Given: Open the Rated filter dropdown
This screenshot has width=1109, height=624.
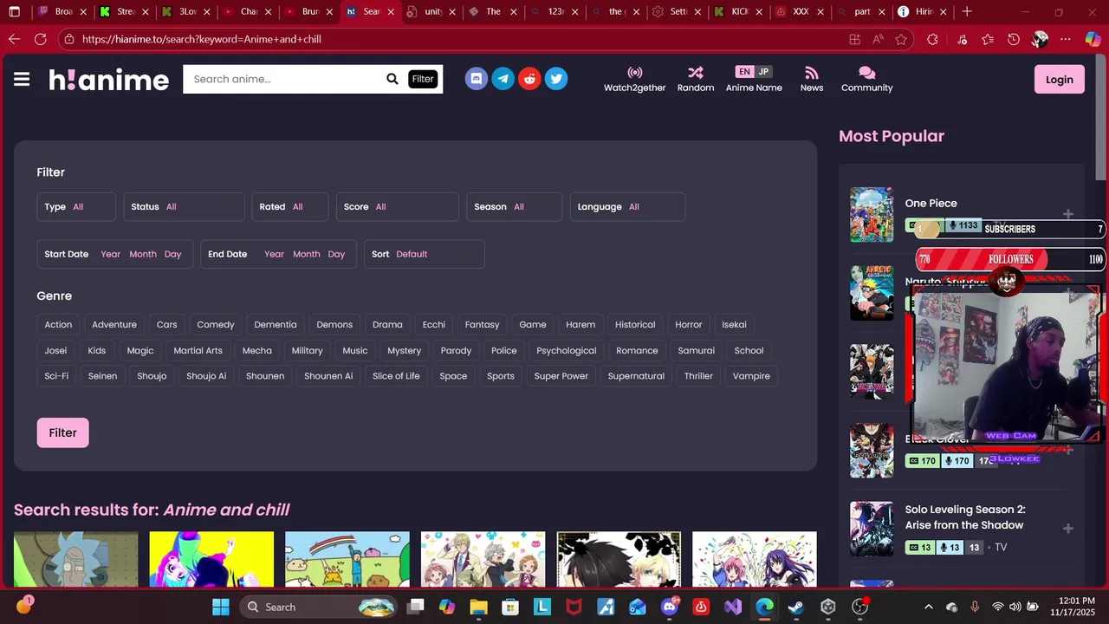Looking at the screenshot, I should pos(290,206).
